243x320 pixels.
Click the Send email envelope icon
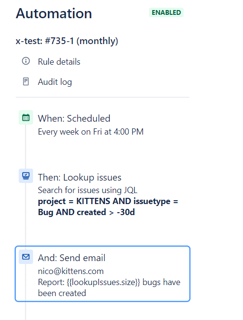coord(26,257)
